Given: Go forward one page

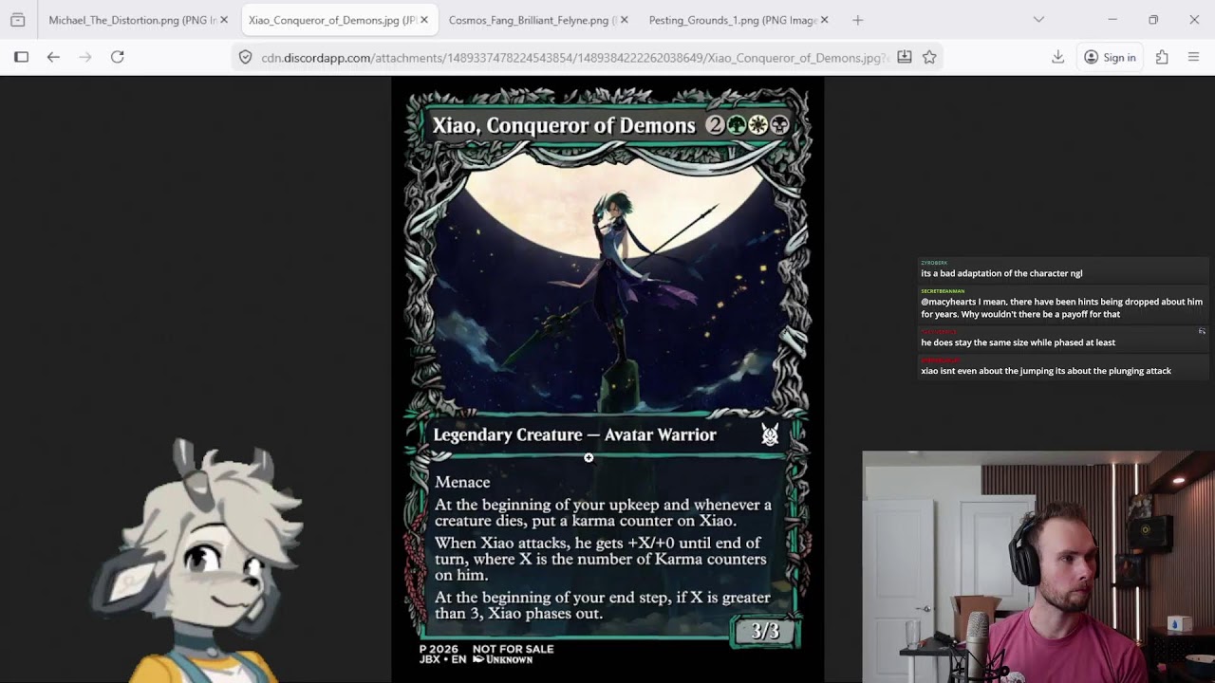Looking at the screenshot, I should [x=85, y=57].
